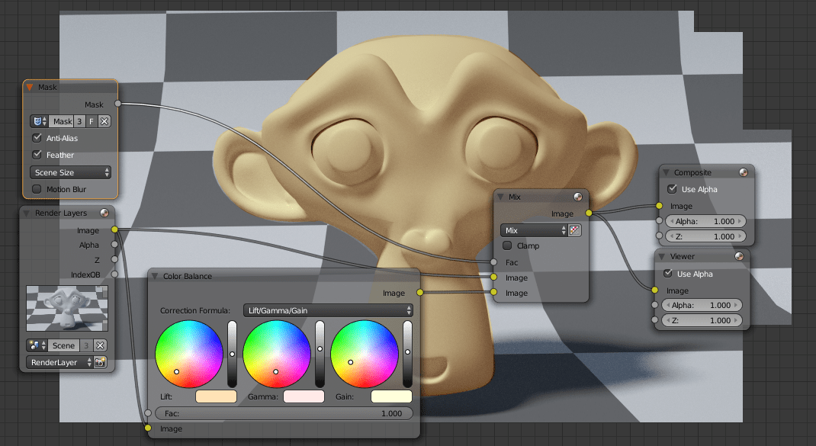Click the material sphere icon on the Mix node header
The height and width of the screenshot is (446, 816).
(578, 197)
